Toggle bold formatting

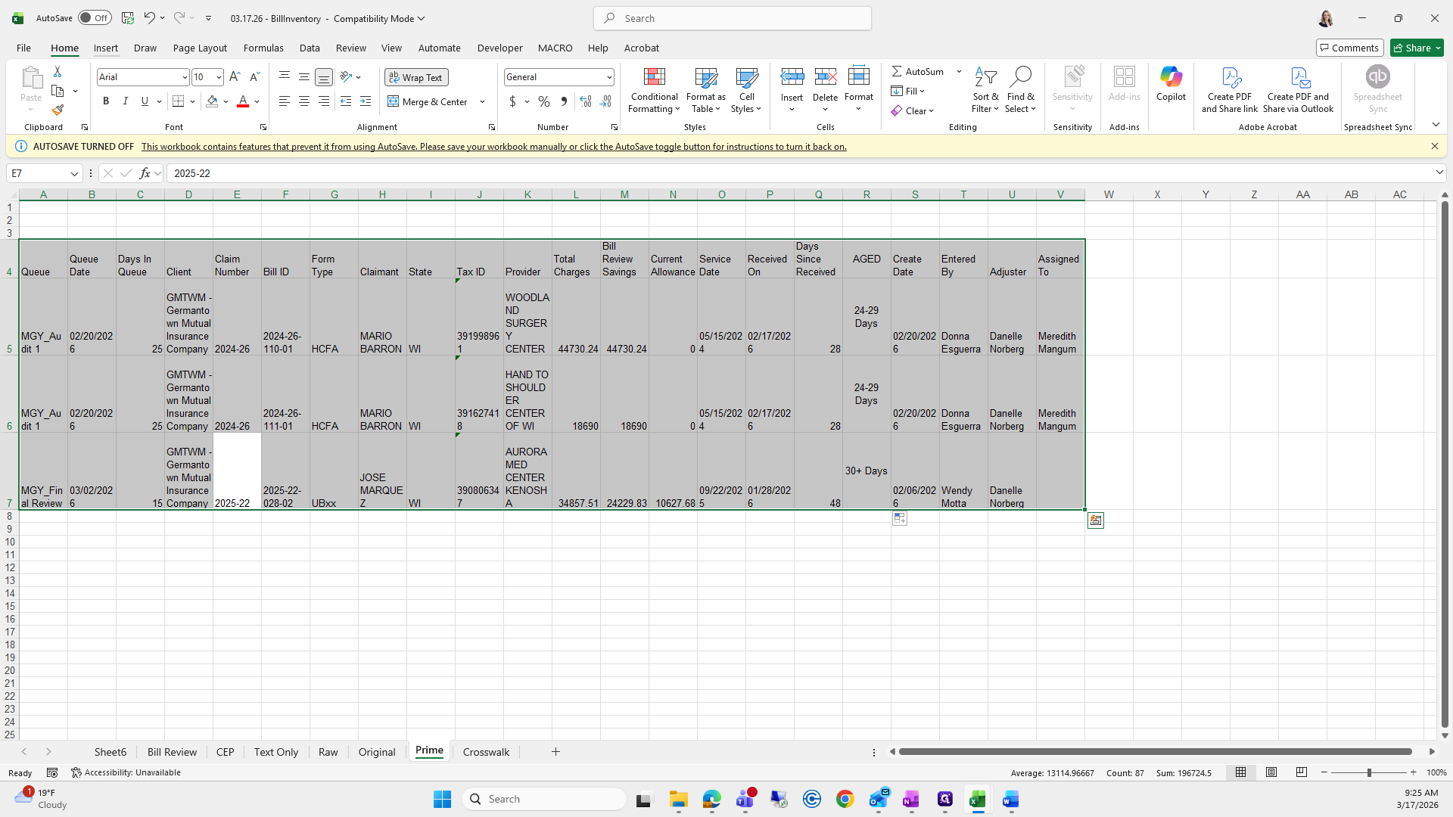click(106, 101)
